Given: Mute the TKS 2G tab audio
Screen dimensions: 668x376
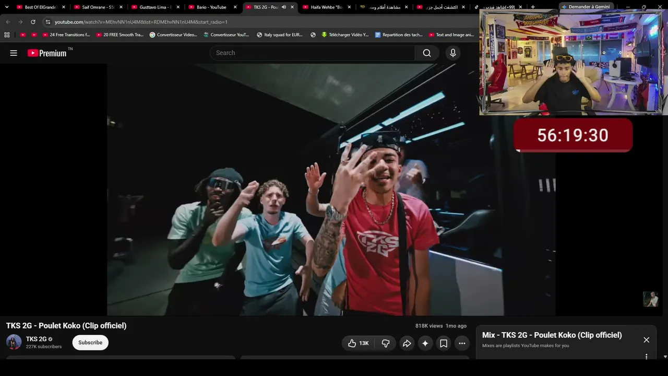Looking at the screenshot, I should tap(283, 7).
